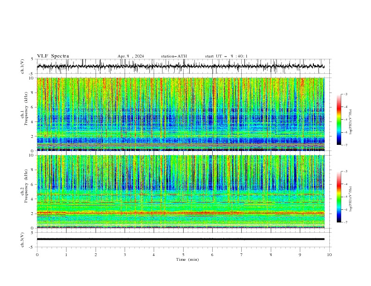Viewport: 371px width, 286px height.
Task: Click the 'start UT = 8:40:1' text
Action: click(x=226, y=56)
